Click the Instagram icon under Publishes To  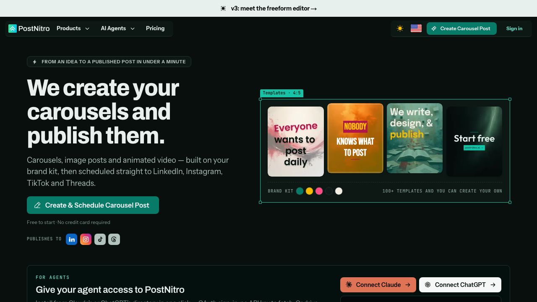pos(86,240)
